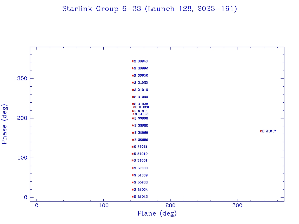299x224 pixels.
Task: Click the "100" tick label on Plane axis
Action: point(104,205)
